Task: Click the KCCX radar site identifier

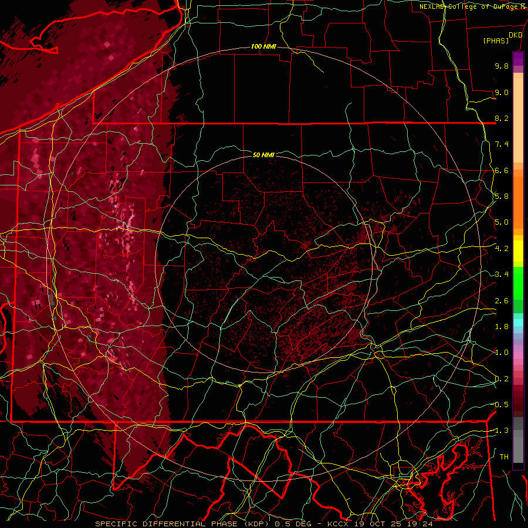Action: pyautogui.click(x=338, y=524)
